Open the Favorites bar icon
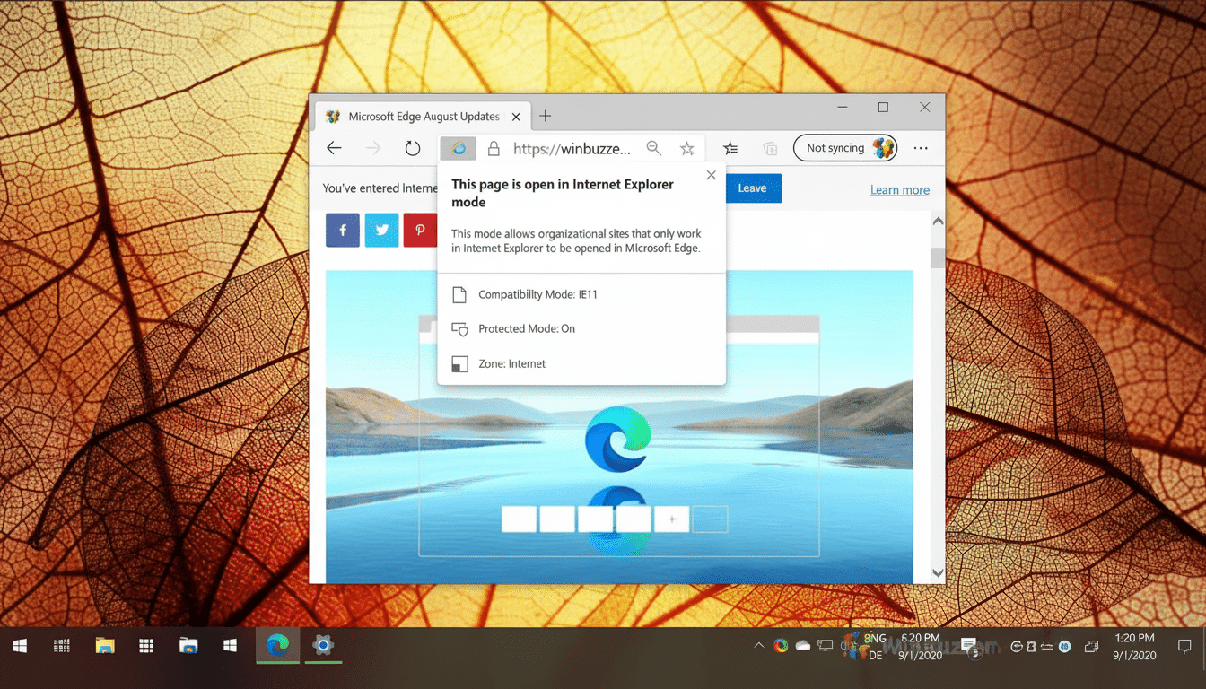The image size is (1206, 689). tap(730, 148)
